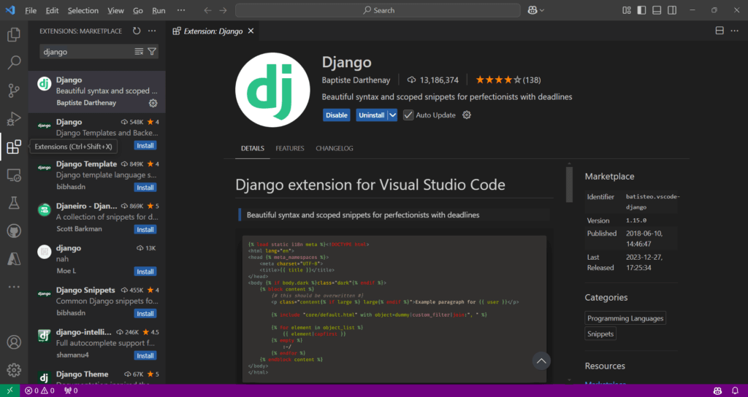748x397 pixels.
Task: Open the Source Control view
Action: (14, 90)
